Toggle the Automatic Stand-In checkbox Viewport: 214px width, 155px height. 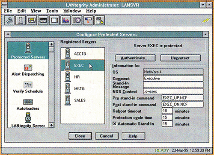pyautogui.click(x=114, y=124)
